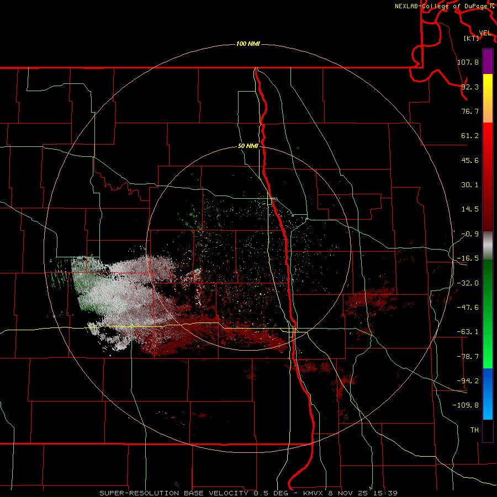
Task: Click the -0.9 scale value
Action: tap(470, 234)
